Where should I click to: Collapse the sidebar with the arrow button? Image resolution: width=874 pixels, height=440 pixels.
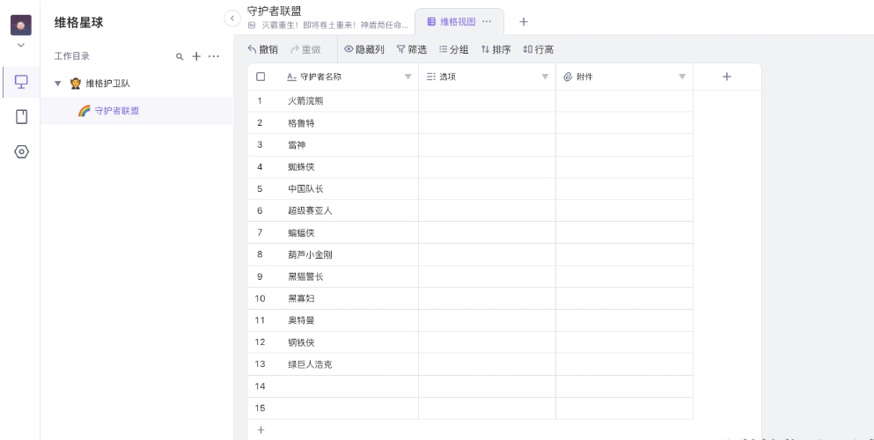click(232, 18)
